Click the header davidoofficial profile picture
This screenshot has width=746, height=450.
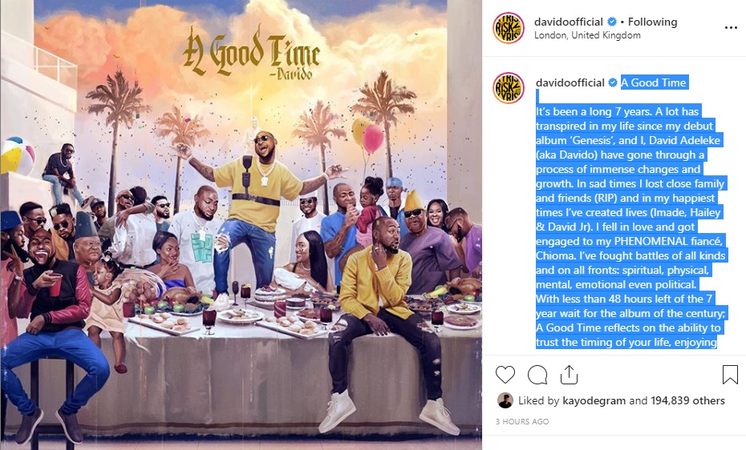508,27
